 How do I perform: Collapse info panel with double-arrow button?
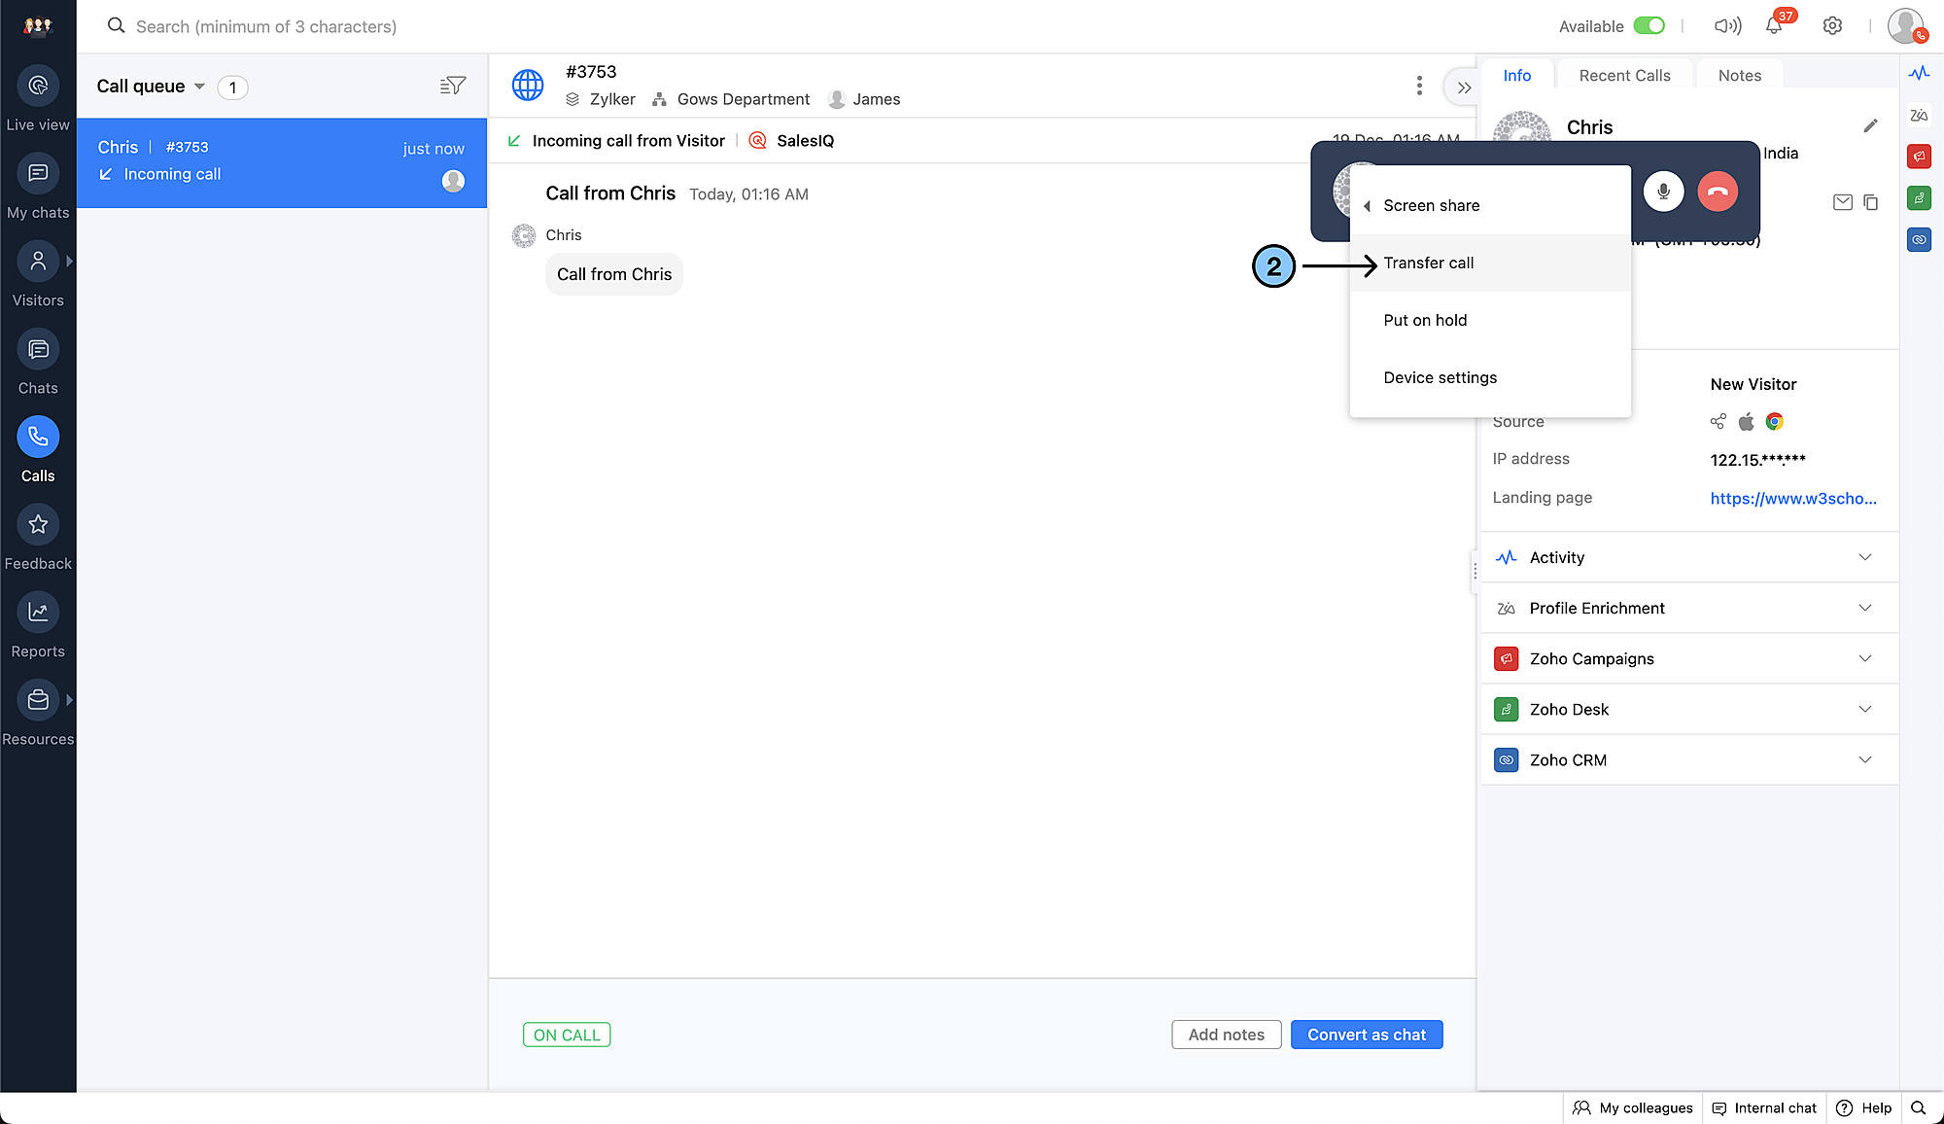(x=1464, y=88)
